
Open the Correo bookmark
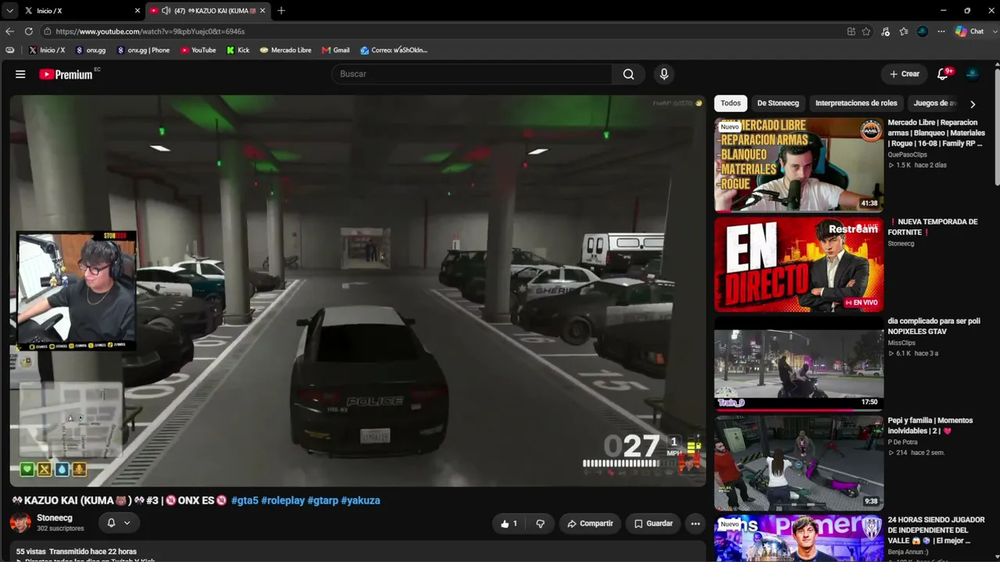click(394, 50)
